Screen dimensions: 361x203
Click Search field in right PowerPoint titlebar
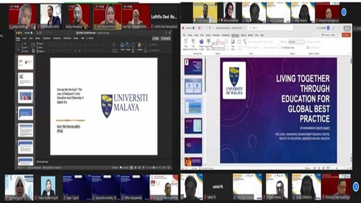coord(270,28)
